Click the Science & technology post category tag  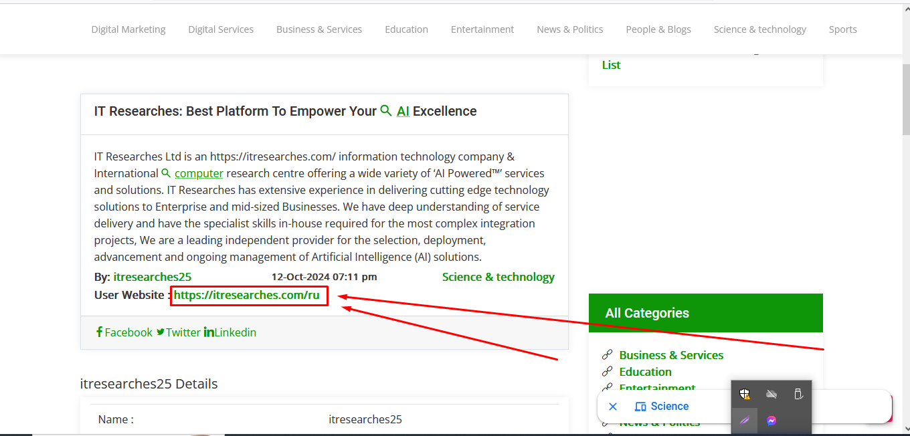pyautogui.click(x=498, y=277)
